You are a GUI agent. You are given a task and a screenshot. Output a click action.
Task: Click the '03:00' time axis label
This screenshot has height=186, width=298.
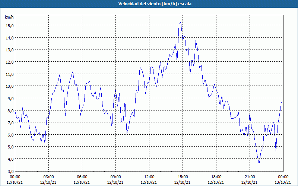click(x=48, y=177)
